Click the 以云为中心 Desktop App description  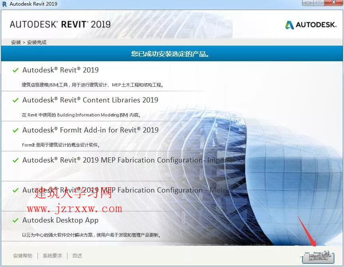(x=91, y=235)
